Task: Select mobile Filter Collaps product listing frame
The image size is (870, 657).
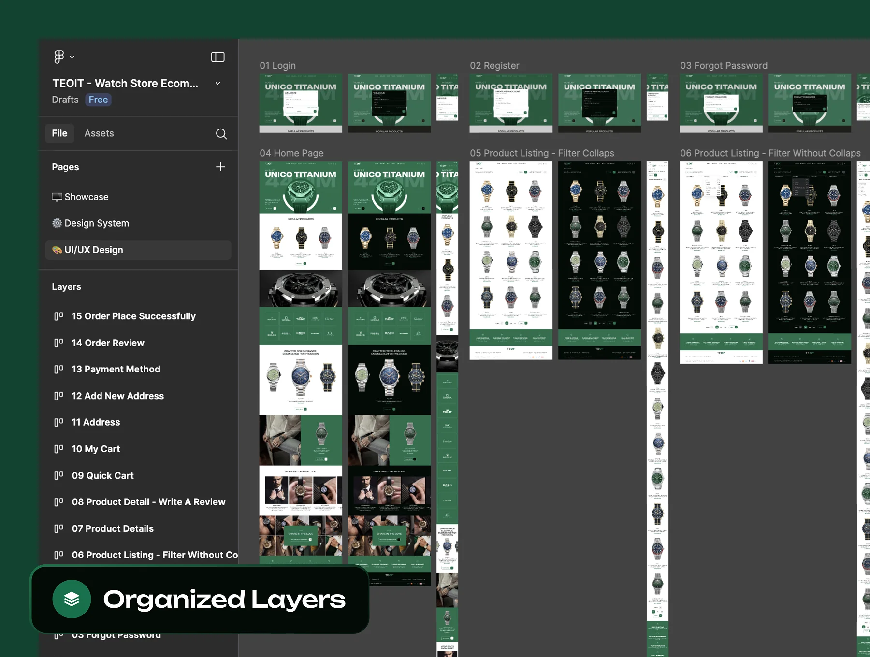Action: (x=657, y=409)
